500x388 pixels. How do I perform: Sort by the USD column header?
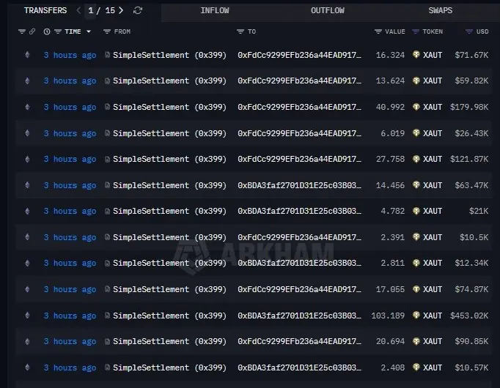[x=482, y=31]
